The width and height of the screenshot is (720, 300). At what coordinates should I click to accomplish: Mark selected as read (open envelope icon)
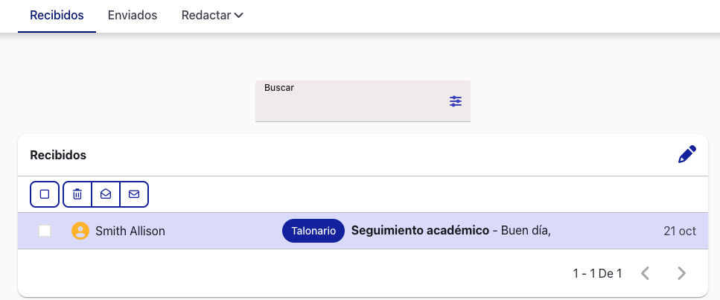(106, 194)
